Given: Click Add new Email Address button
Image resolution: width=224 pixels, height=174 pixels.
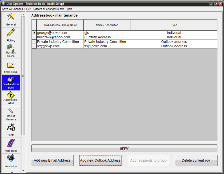Looking at the screenshot, I should [x=52, y=161].
